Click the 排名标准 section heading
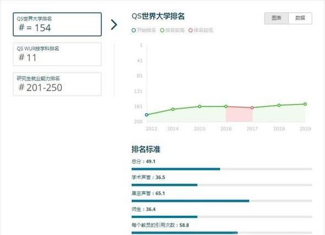The width and height of the screenshot is (325, 235). (x=146, y=149)
